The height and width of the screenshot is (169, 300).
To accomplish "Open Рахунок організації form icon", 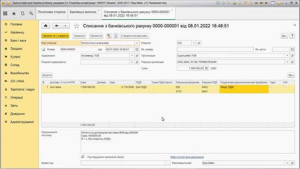I will click(292, 62).
